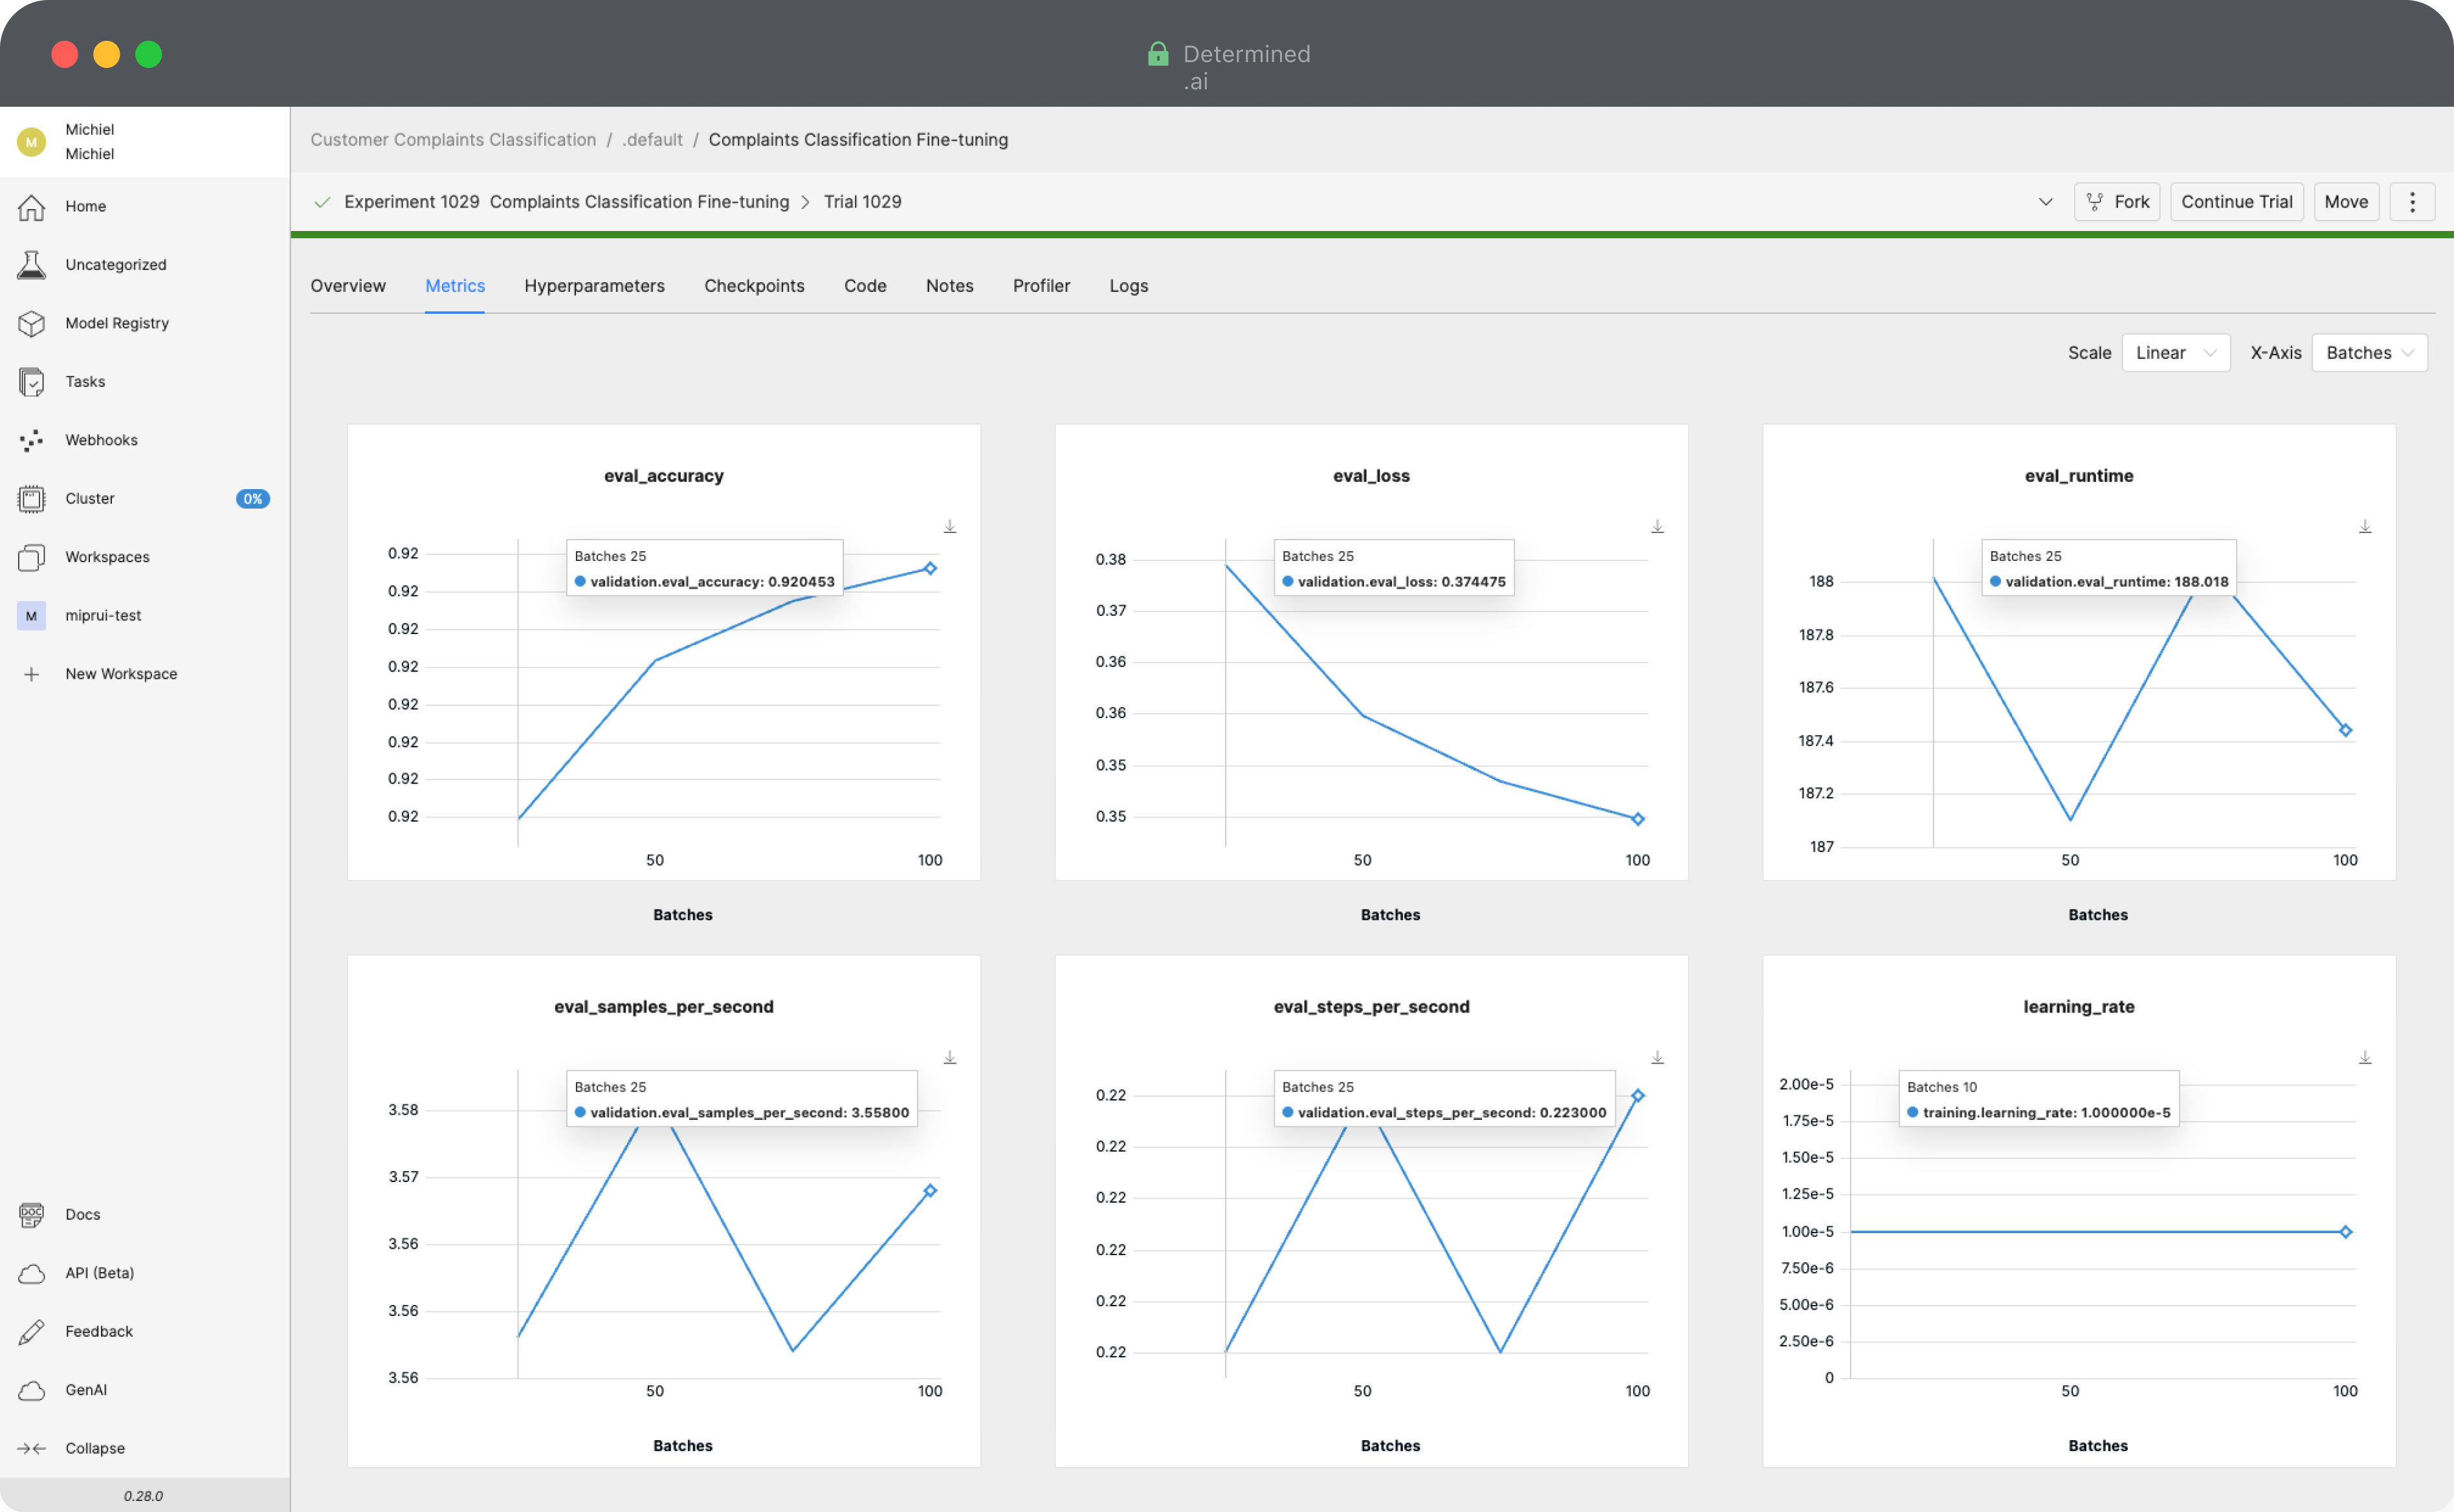Click the version 0.28.0 label
2454x1512 pixels.
tap(143, 1497)
